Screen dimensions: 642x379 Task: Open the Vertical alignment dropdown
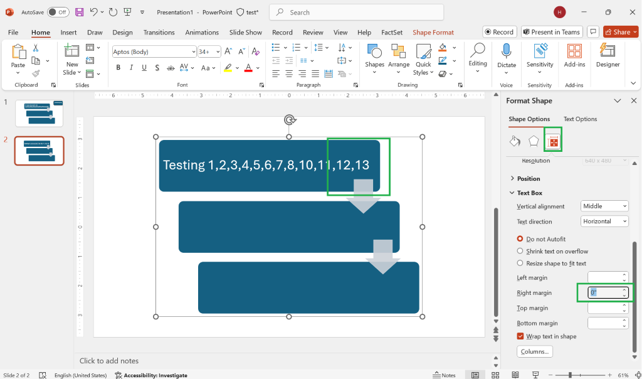[x=604, y=206]
